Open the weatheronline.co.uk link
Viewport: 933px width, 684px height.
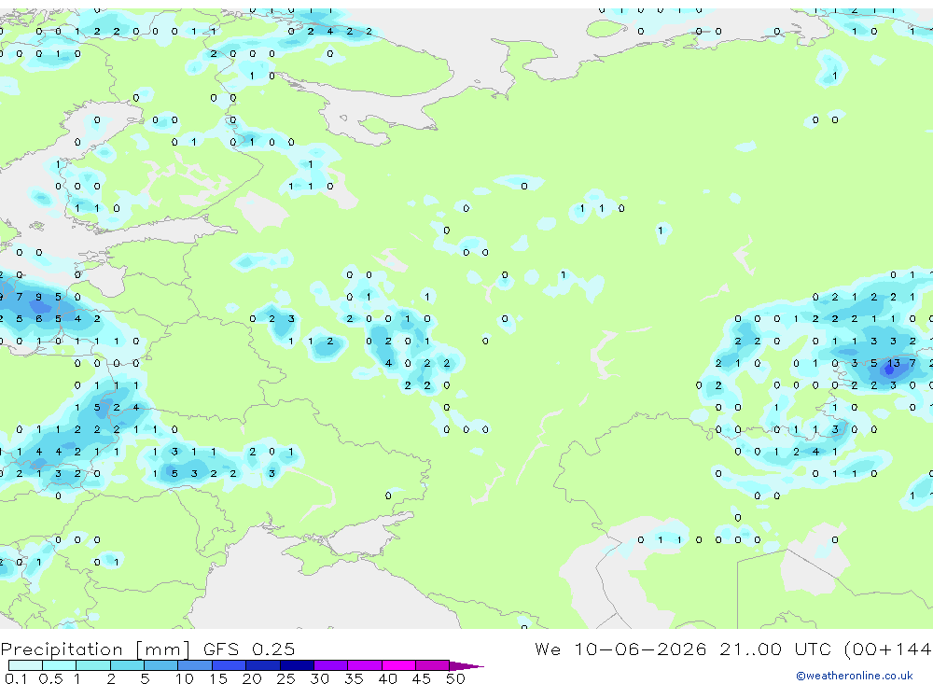(855, 676)
